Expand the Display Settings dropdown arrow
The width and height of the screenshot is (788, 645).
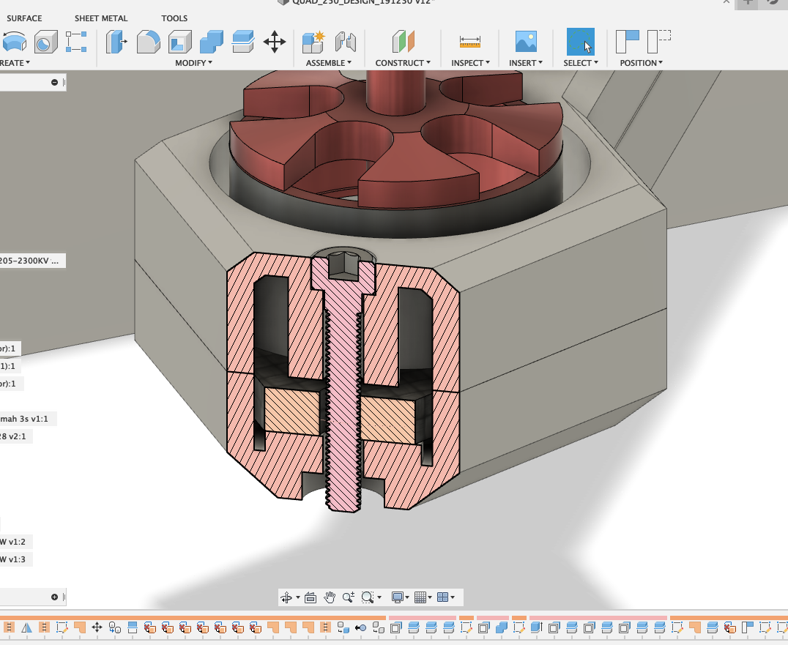pos(407,597)
